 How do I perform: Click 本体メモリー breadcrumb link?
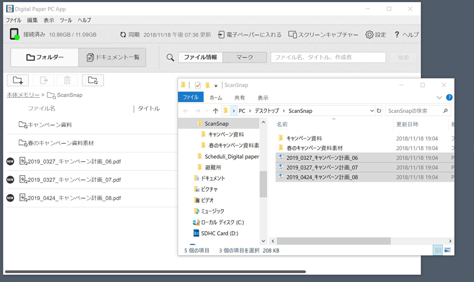click(x=23, y=95)
